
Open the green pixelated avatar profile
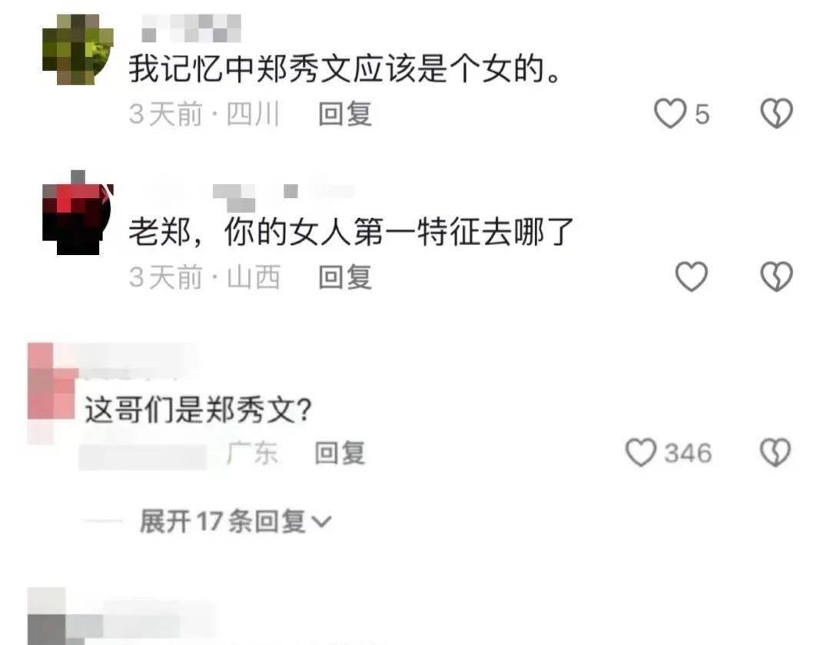(78, 49)
